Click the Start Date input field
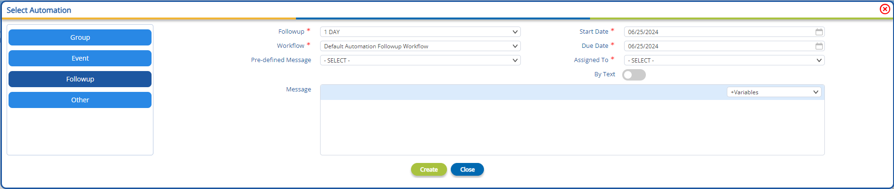 [x=719, y=32]
